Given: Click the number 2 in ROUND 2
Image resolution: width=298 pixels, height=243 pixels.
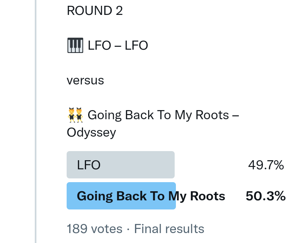Looking at the screenshot, I should point(119,11).
